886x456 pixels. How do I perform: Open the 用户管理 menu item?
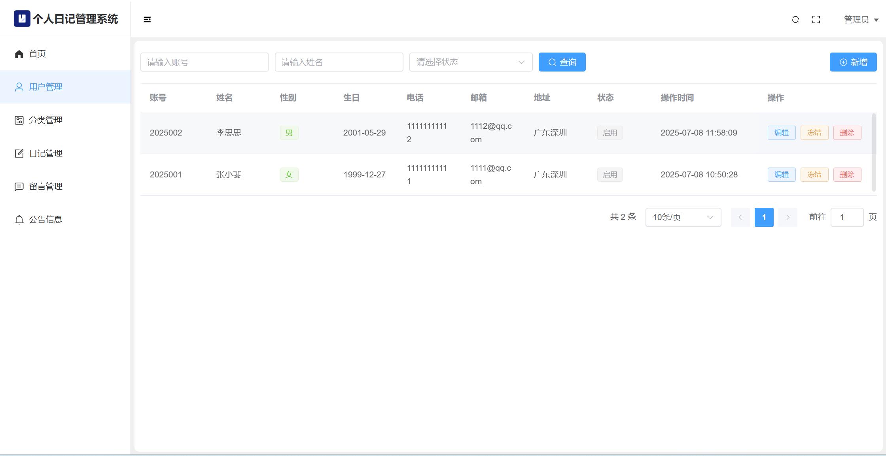coord(46,87)
